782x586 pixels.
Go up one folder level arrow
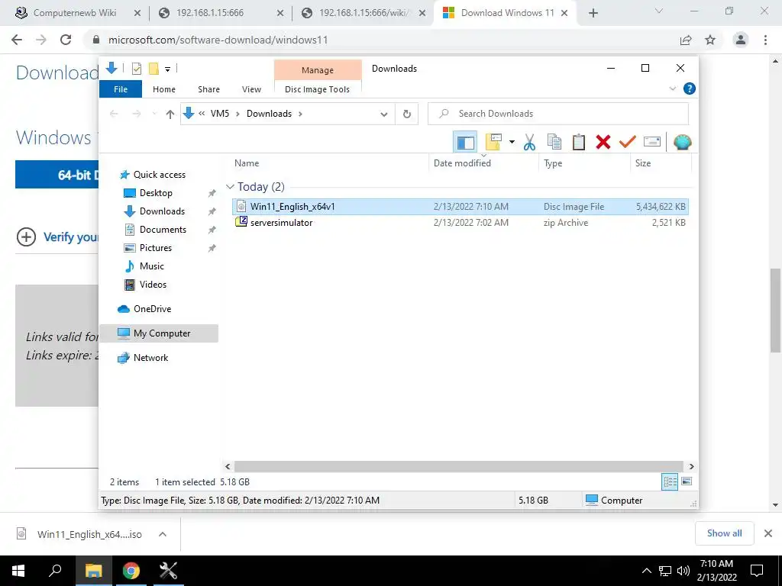tap(170, 114)
